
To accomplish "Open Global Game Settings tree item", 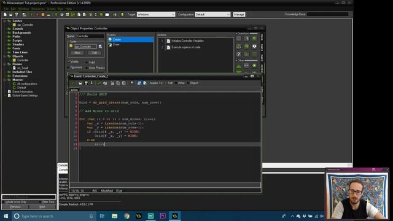I will pos(25,96).
